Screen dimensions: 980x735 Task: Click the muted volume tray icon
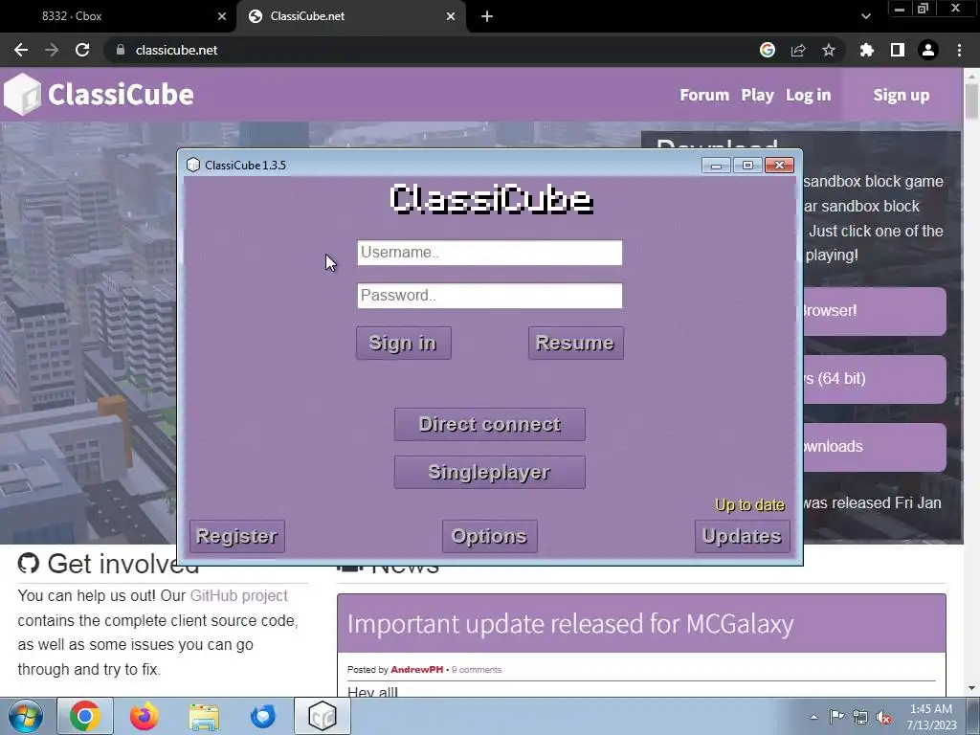[x=883, y=717]
